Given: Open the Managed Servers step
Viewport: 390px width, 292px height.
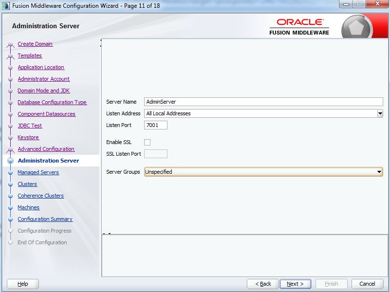Looking at the screenshot, I should pos(38,172).
